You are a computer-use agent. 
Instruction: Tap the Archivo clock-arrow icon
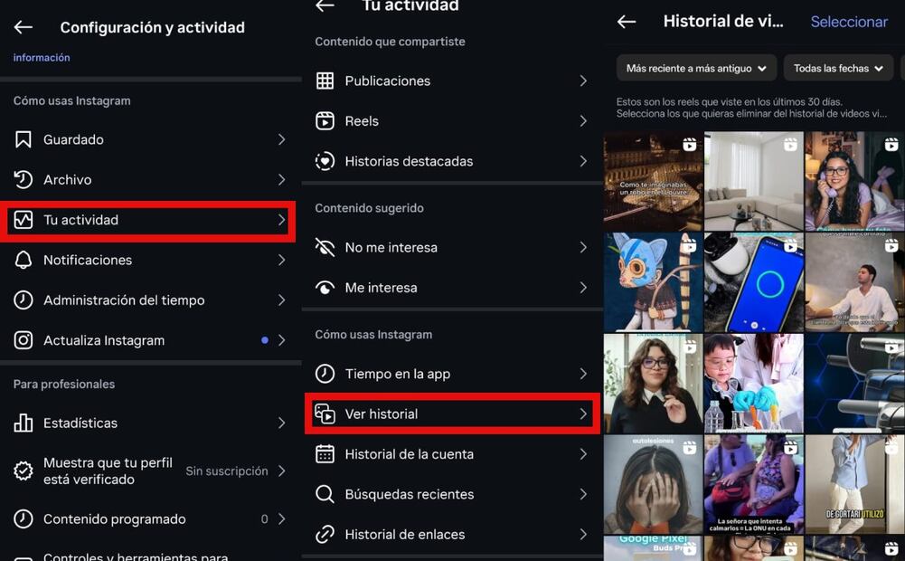(24, 179)
